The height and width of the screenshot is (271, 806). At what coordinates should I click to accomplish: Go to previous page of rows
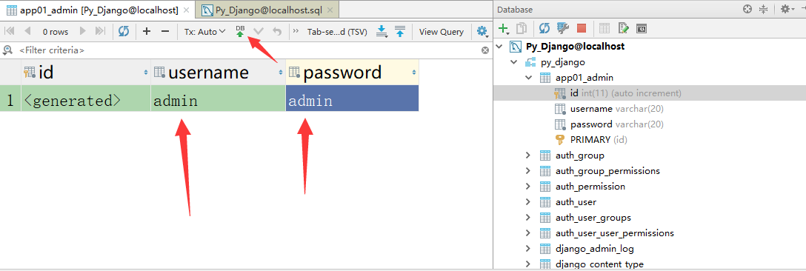point(27,31)
